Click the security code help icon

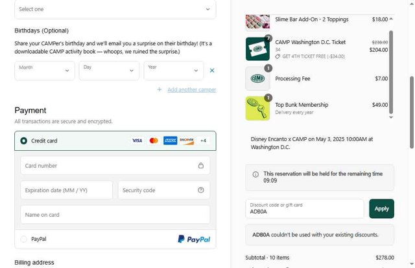[x=201, y=190]
